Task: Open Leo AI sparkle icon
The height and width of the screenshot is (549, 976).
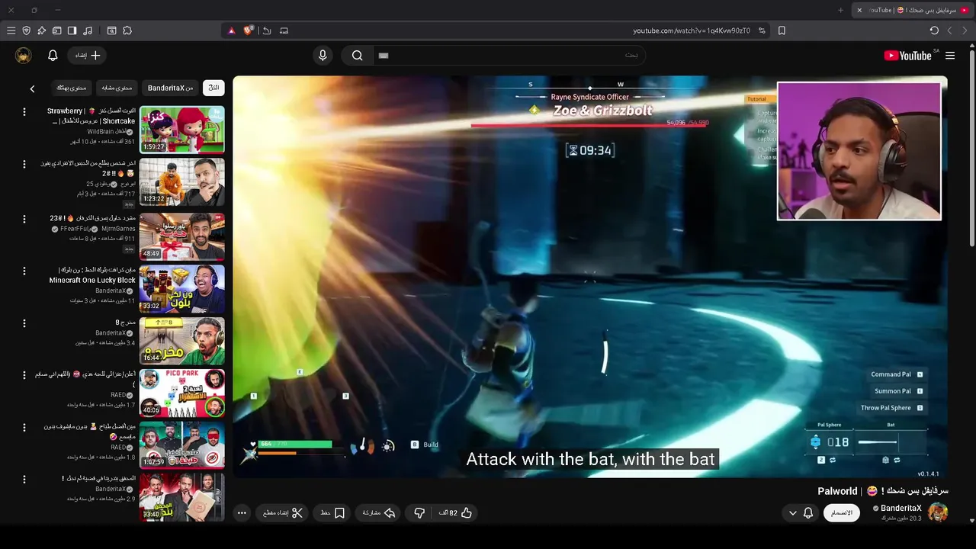Action: pos(41,30)
